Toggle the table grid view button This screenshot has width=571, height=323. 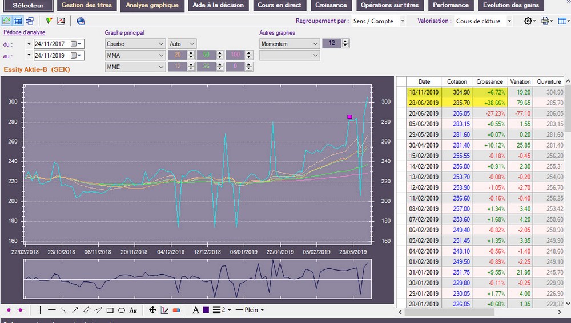click(18, 21)
